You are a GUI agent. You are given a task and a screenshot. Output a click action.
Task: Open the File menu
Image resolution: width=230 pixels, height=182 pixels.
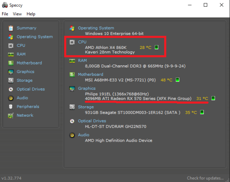click(5, 14)
